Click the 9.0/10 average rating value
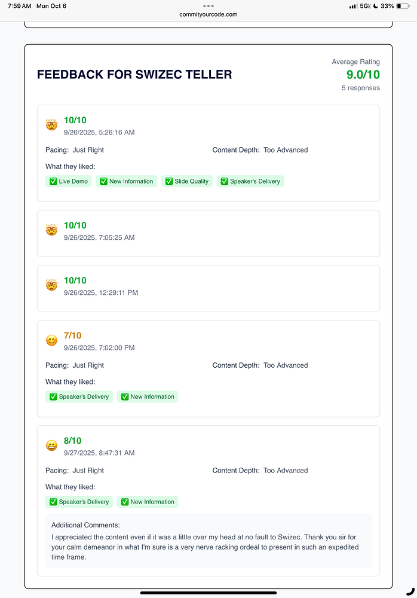Viewport: 417px width, 598px height. coord(363,75)
